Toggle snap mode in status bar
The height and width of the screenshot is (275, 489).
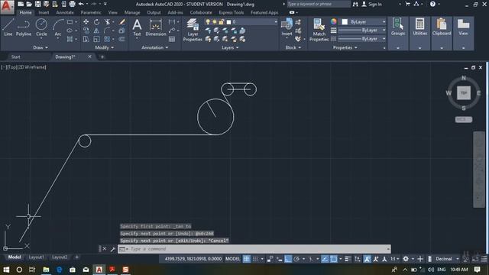coord(255,259)
